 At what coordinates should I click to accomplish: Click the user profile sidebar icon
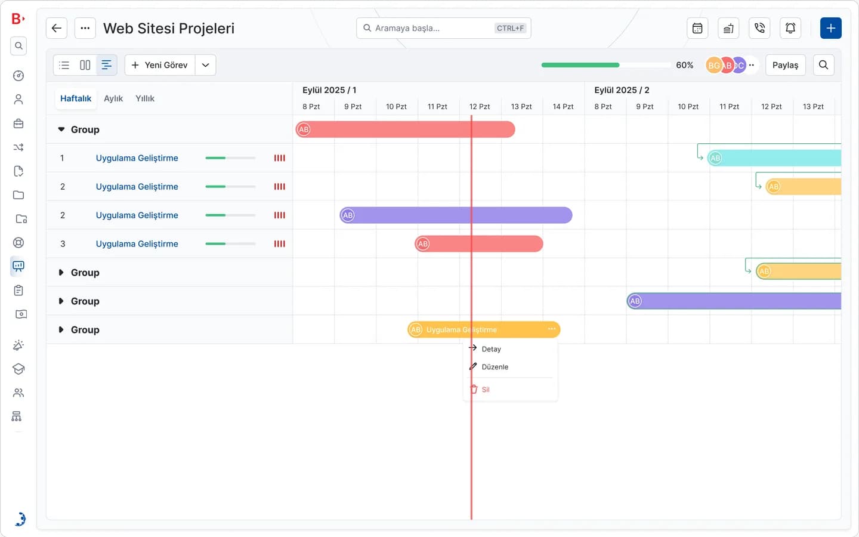pyautogui.click(x=18, y=100)
